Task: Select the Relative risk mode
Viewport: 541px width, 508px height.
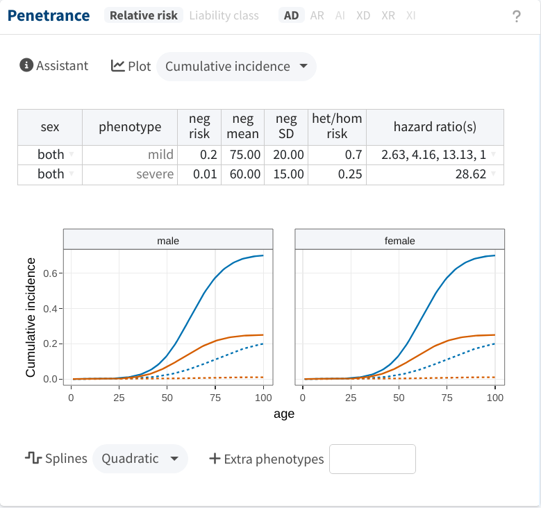Action: [144, 15]
